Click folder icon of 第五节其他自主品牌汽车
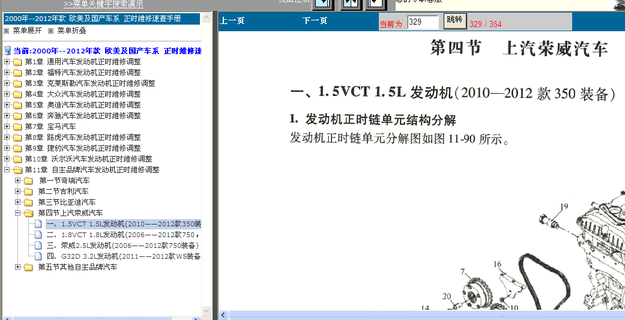The image size is (625, 320). pyautogui.click(x=28, y=267)
